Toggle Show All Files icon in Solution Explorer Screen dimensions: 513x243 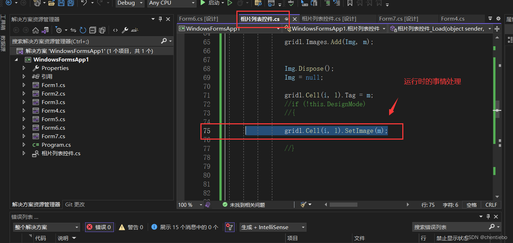pyautogui.click(x=102, y=30)
